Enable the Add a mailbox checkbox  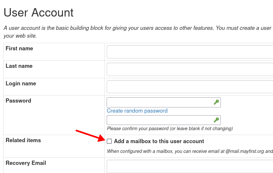pyautogui.click(x=109, y=141)
